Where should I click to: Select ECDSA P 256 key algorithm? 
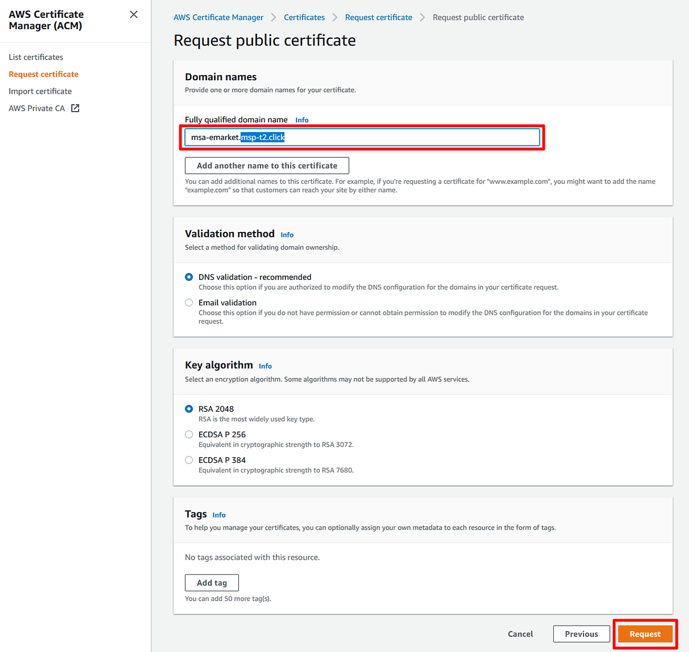189,434
